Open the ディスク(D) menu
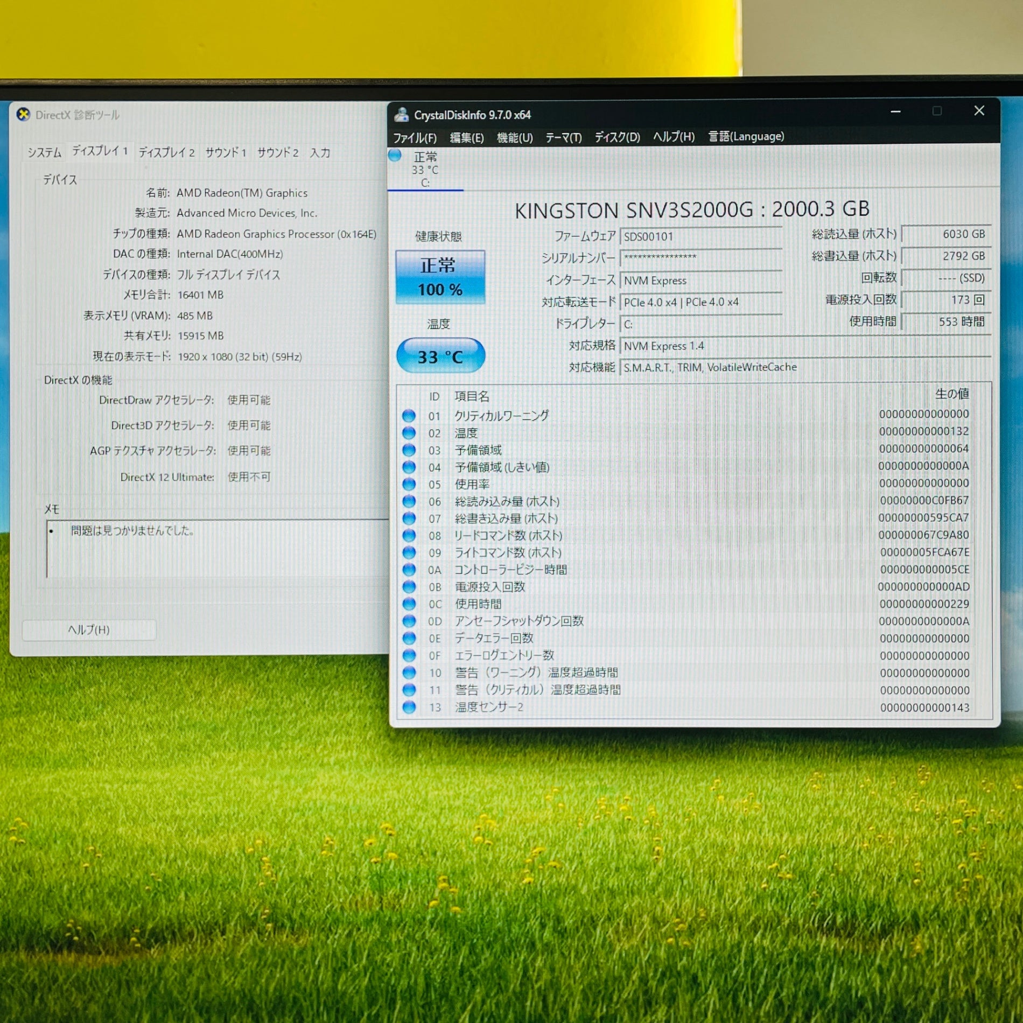Image resolution: width=1023 pixels, height=1023 pixels. [617, 137]
